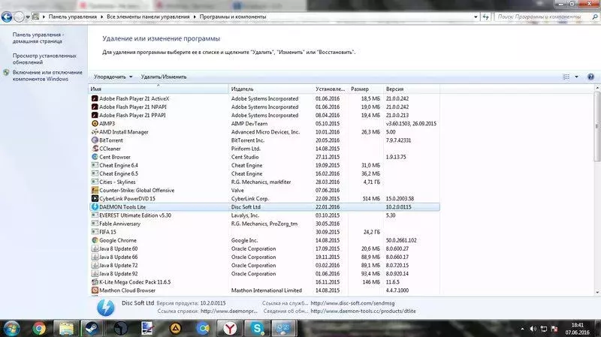Click the search magnifier icon
The height and width of the screenshot is (337, 601).
pyautogui.click(x=595, y=17)
